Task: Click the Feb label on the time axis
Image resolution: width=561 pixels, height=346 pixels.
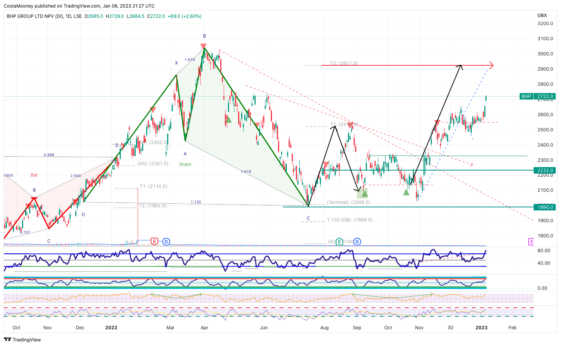Action: [512, 328]
